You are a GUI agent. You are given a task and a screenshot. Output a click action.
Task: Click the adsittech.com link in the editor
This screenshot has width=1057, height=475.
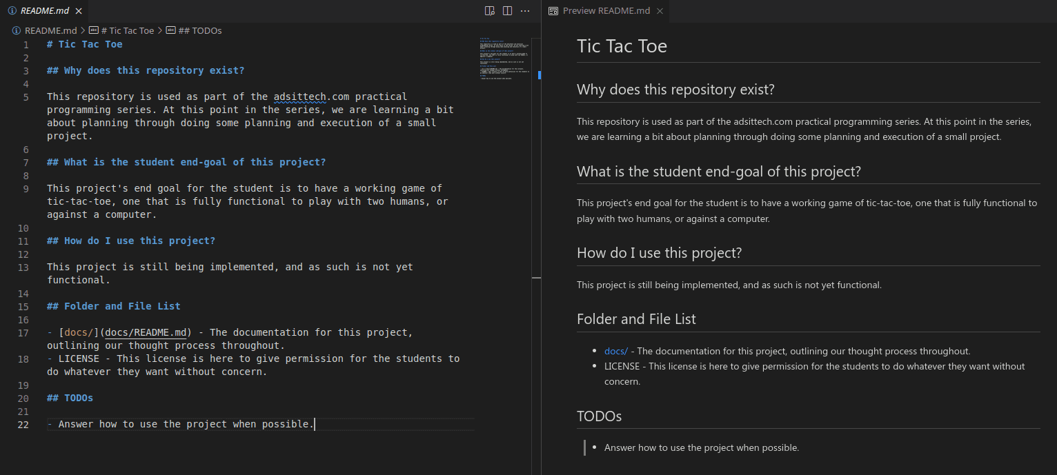(x=299, y=96)
